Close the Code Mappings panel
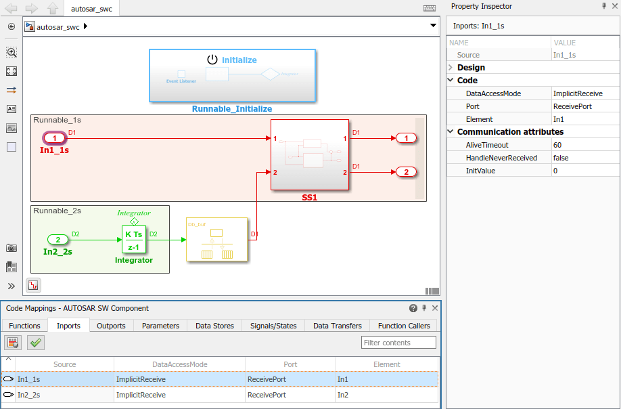621x409 pixels. pyautogui.click(x=435, y=308)
